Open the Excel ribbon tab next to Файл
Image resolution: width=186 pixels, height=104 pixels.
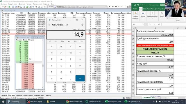[141, 9]
